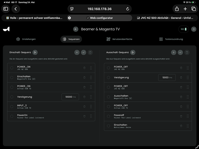
Task: Select the POWER_ON JVC NZ 500 radio circle
Action: (12, 68)
